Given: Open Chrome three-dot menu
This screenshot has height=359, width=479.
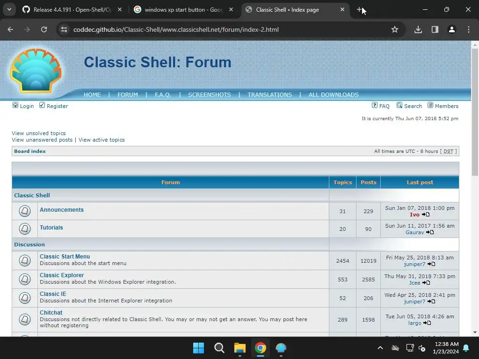Looking at the screenshot, I should click(469, 29).
